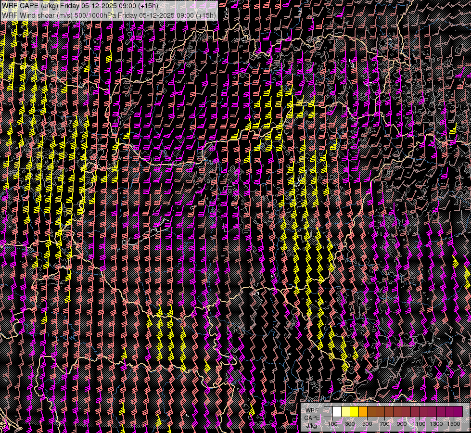Click the WRF text in the legend box

(312, 410)
